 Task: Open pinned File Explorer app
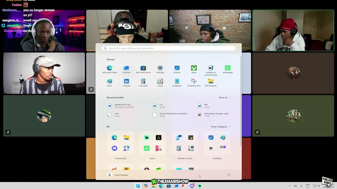pyautogui.click(x=211, y=83)
